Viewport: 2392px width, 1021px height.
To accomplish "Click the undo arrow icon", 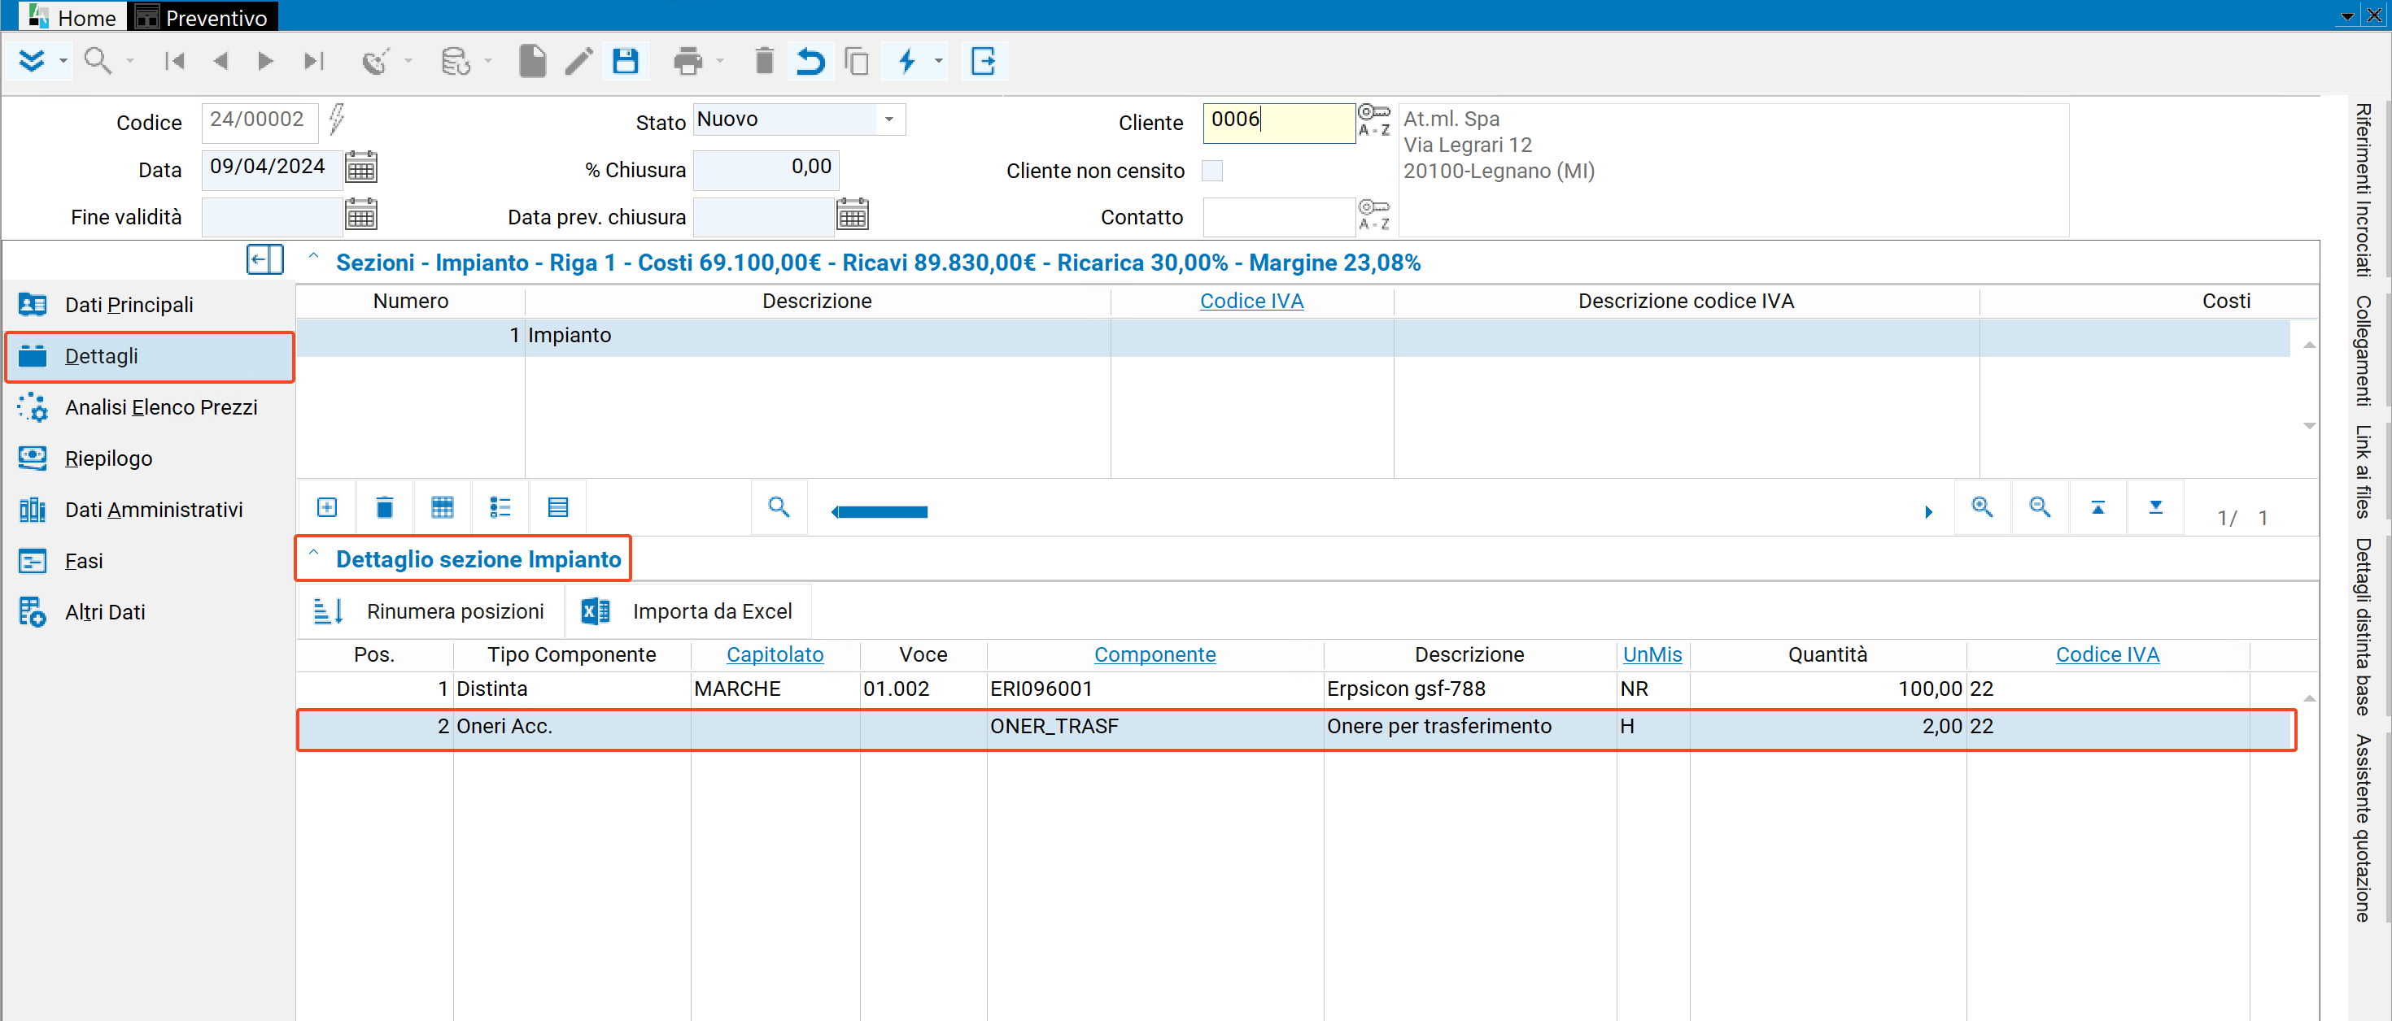I will [810, 61].
